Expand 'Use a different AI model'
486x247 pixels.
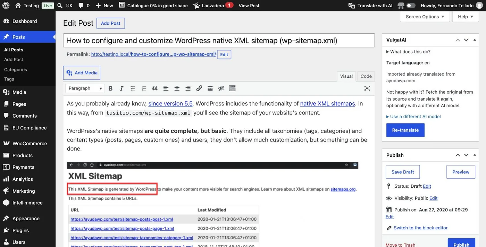(x=414, y=117)
